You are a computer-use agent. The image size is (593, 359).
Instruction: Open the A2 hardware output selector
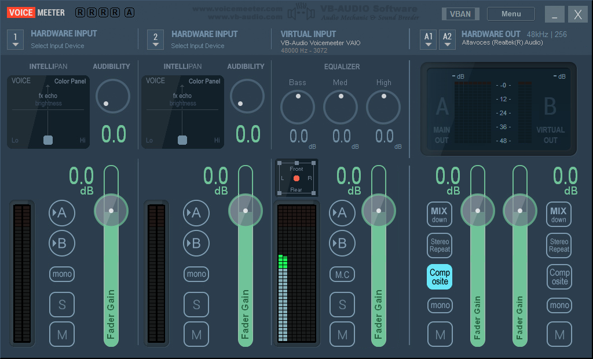447,40
